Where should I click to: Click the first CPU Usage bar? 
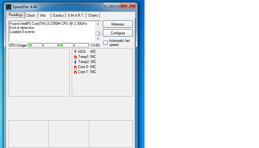coord(35,45)
